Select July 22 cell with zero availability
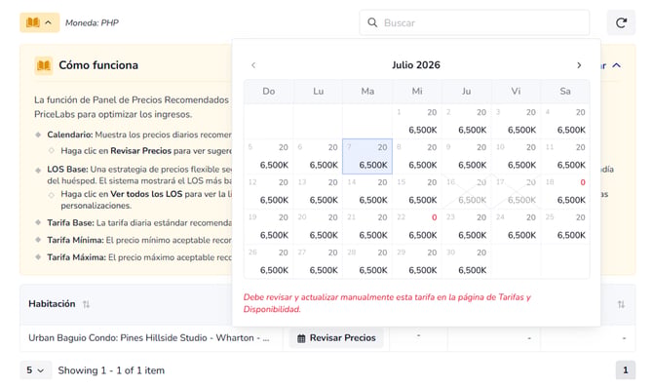The height and width of the screenshot is (388, 653). pos(417,226)
